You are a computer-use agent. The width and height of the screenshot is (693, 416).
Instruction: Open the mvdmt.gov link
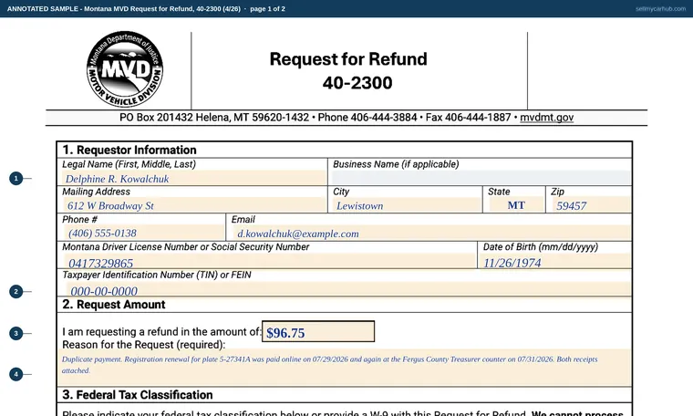coord(546,118)
